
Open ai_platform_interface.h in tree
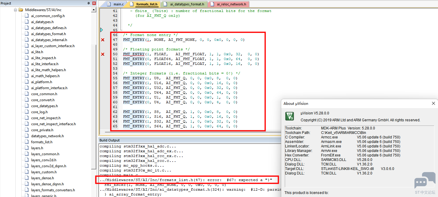(x=49, y=88)
